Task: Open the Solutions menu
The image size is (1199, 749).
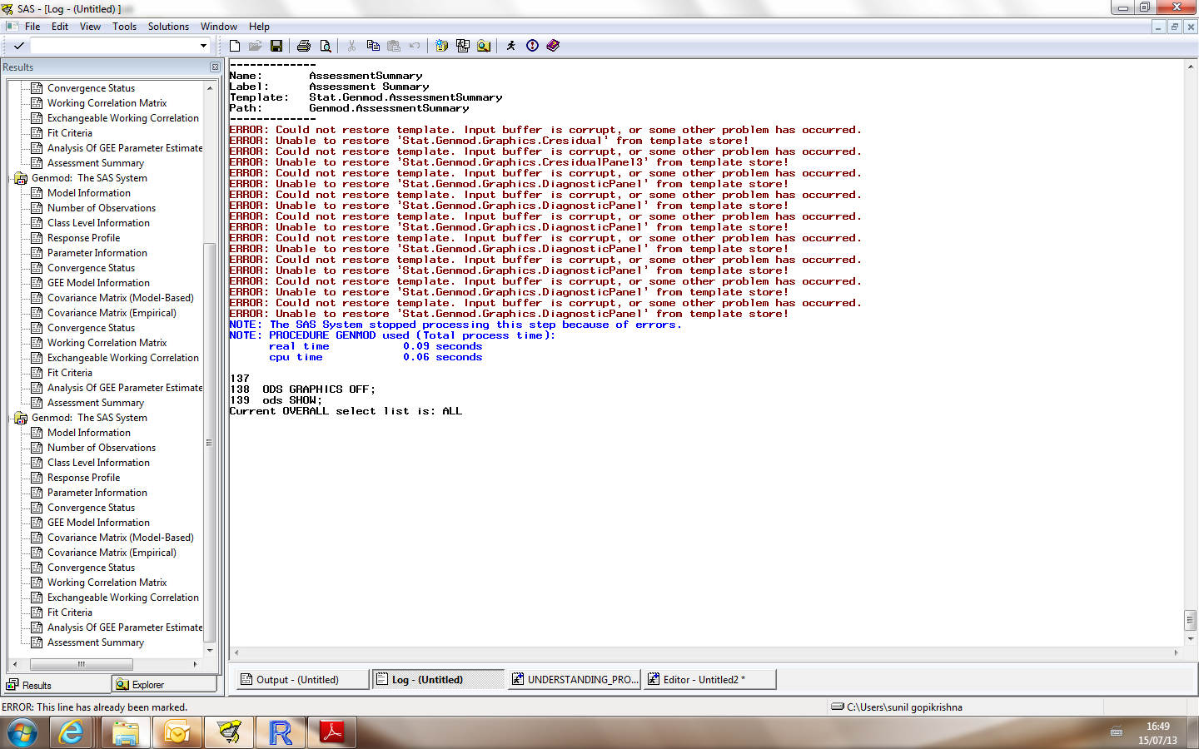Action: click(x=168, y=27)
